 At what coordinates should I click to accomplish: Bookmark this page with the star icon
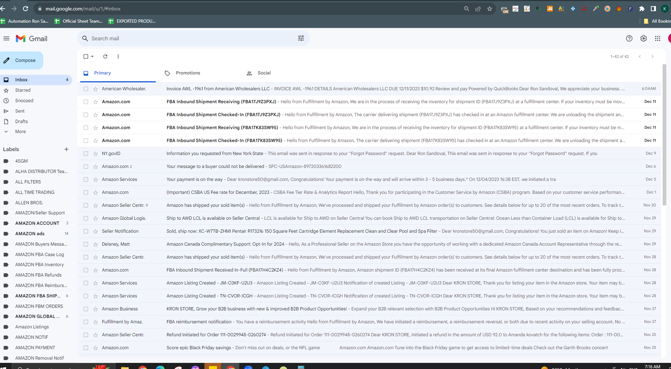[490, 9]
